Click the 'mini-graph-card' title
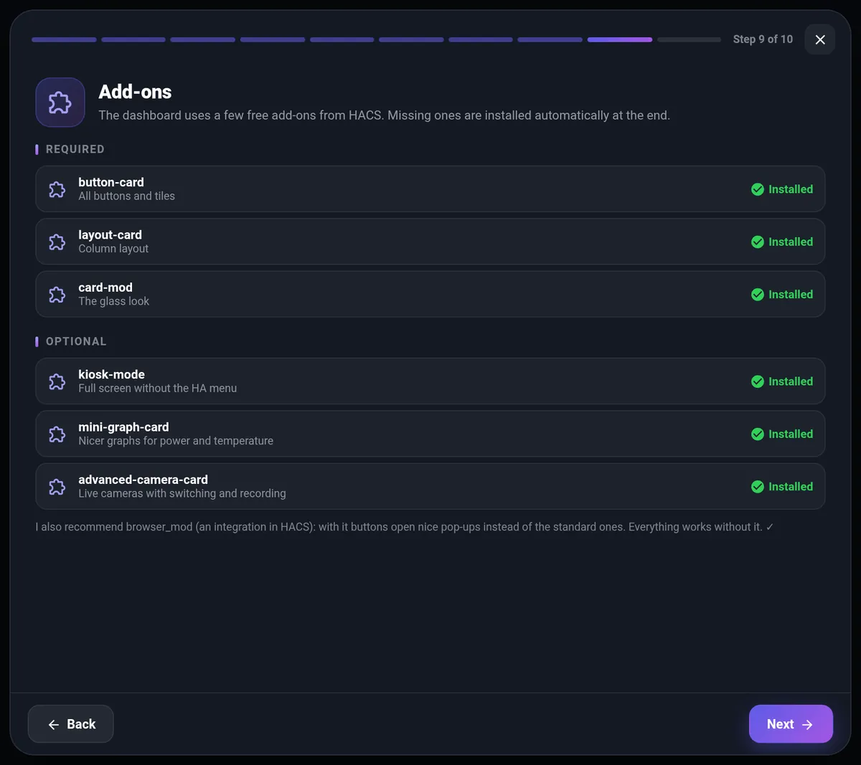 point(123,427)
